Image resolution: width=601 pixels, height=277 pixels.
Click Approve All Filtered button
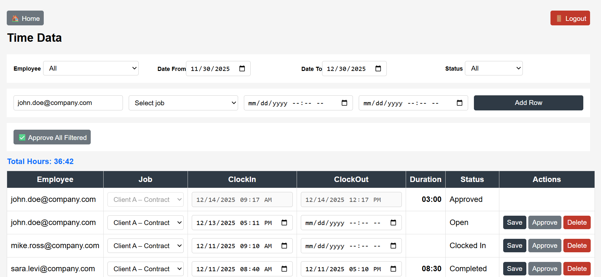(x=52, y=137)
